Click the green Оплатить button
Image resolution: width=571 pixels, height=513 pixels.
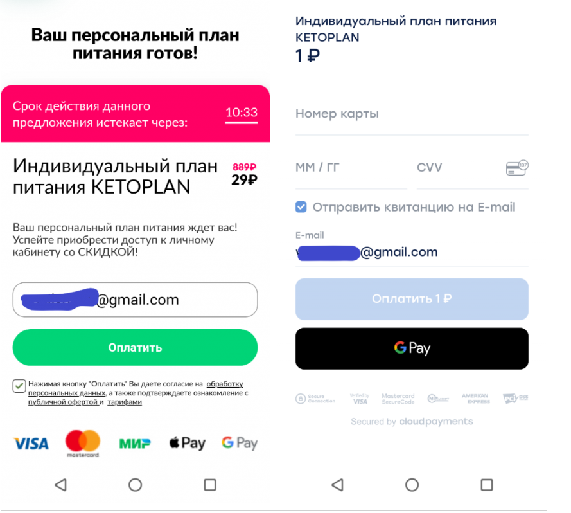tap(135, 348)
